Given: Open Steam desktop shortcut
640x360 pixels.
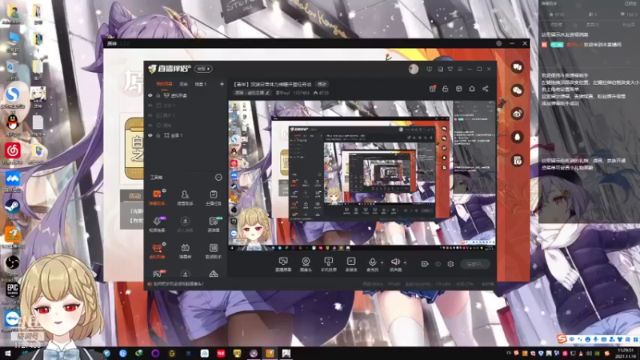Looking at the screenshot, I should coord(13,207).
